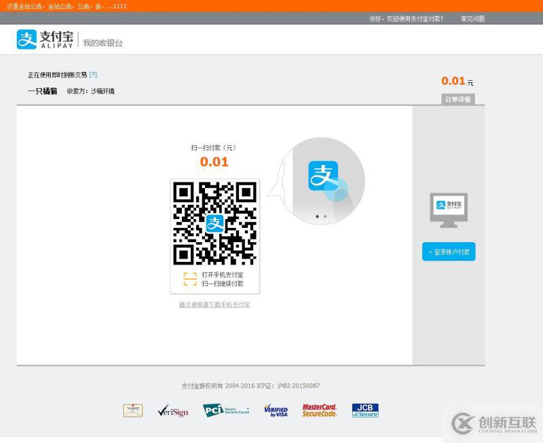The image size is (543, 443).
Task: Select the first carousel dot under the phone
Action: (316, 216)
